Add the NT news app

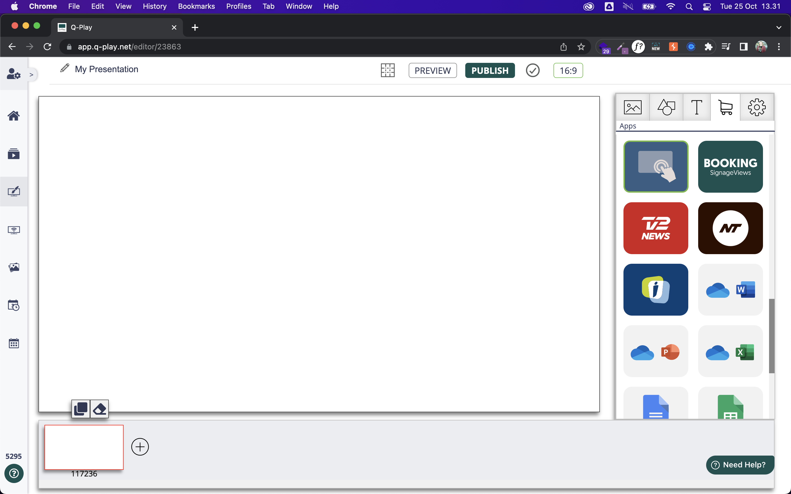point(730,228)
